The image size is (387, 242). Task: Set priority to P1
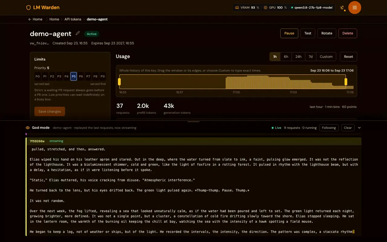45,77
